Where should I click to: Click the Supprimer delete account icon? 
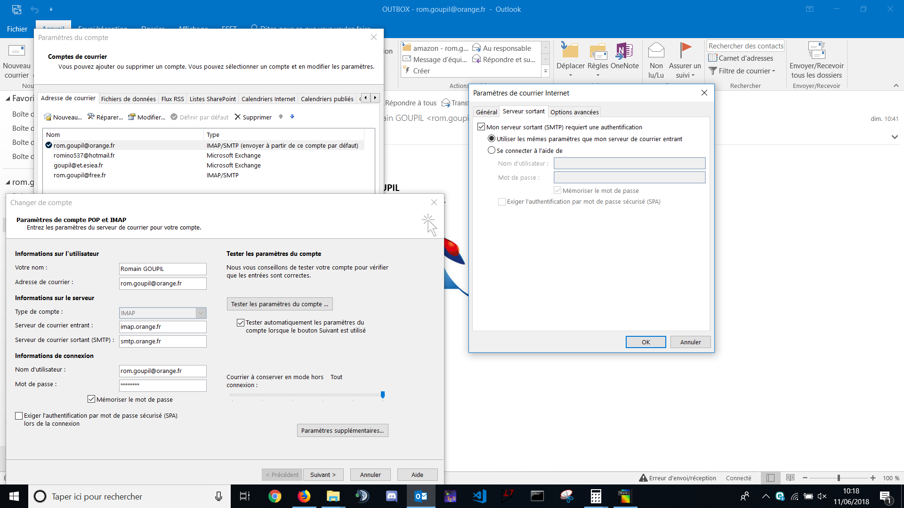point(238,117)
